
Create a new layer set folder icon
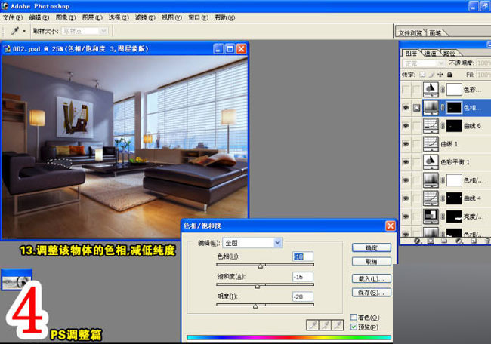coord(444,241)
